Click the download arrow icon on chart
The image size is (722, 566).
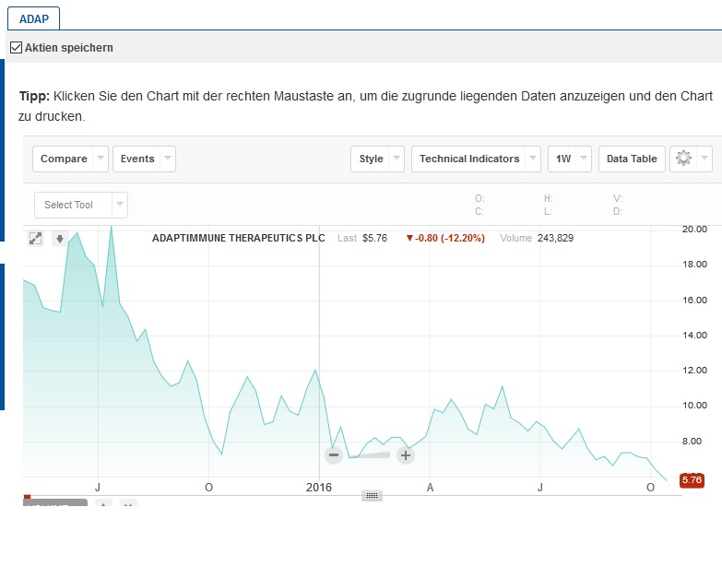[x=59, y=239]
